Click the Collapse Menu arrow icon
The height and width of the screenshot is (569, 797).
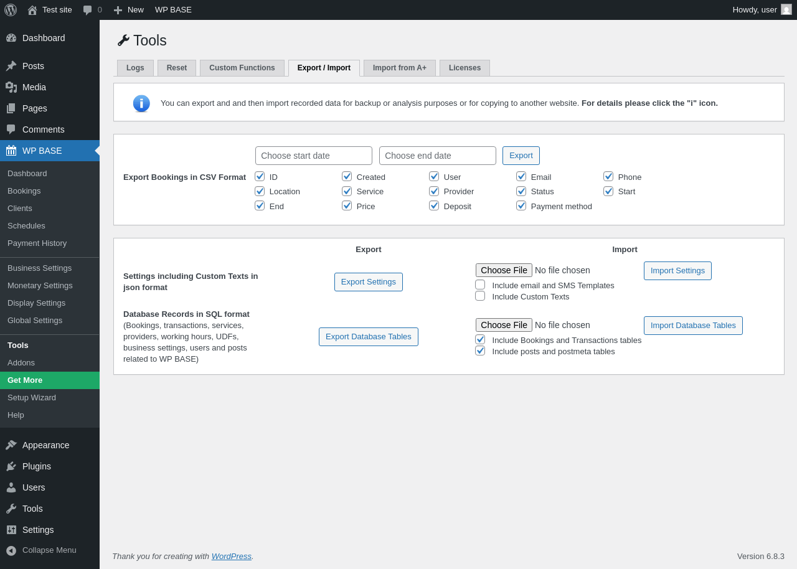11,550
